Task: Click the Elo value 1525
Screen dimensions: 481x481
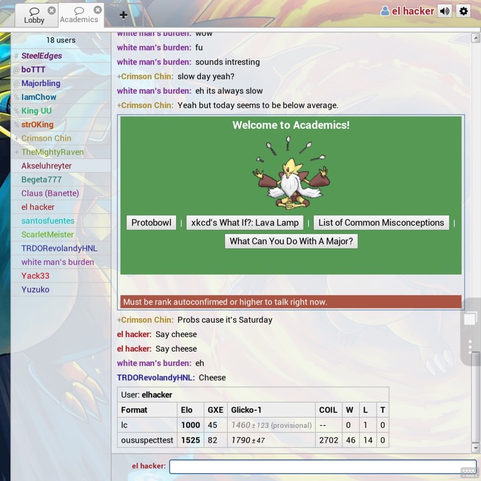Action: click(191, 440)
